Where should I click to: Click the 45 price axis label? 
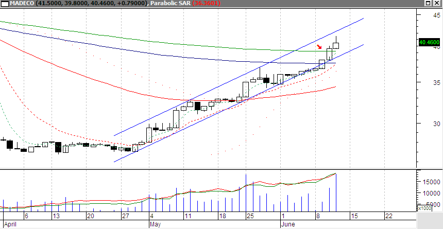coord(437,15)
